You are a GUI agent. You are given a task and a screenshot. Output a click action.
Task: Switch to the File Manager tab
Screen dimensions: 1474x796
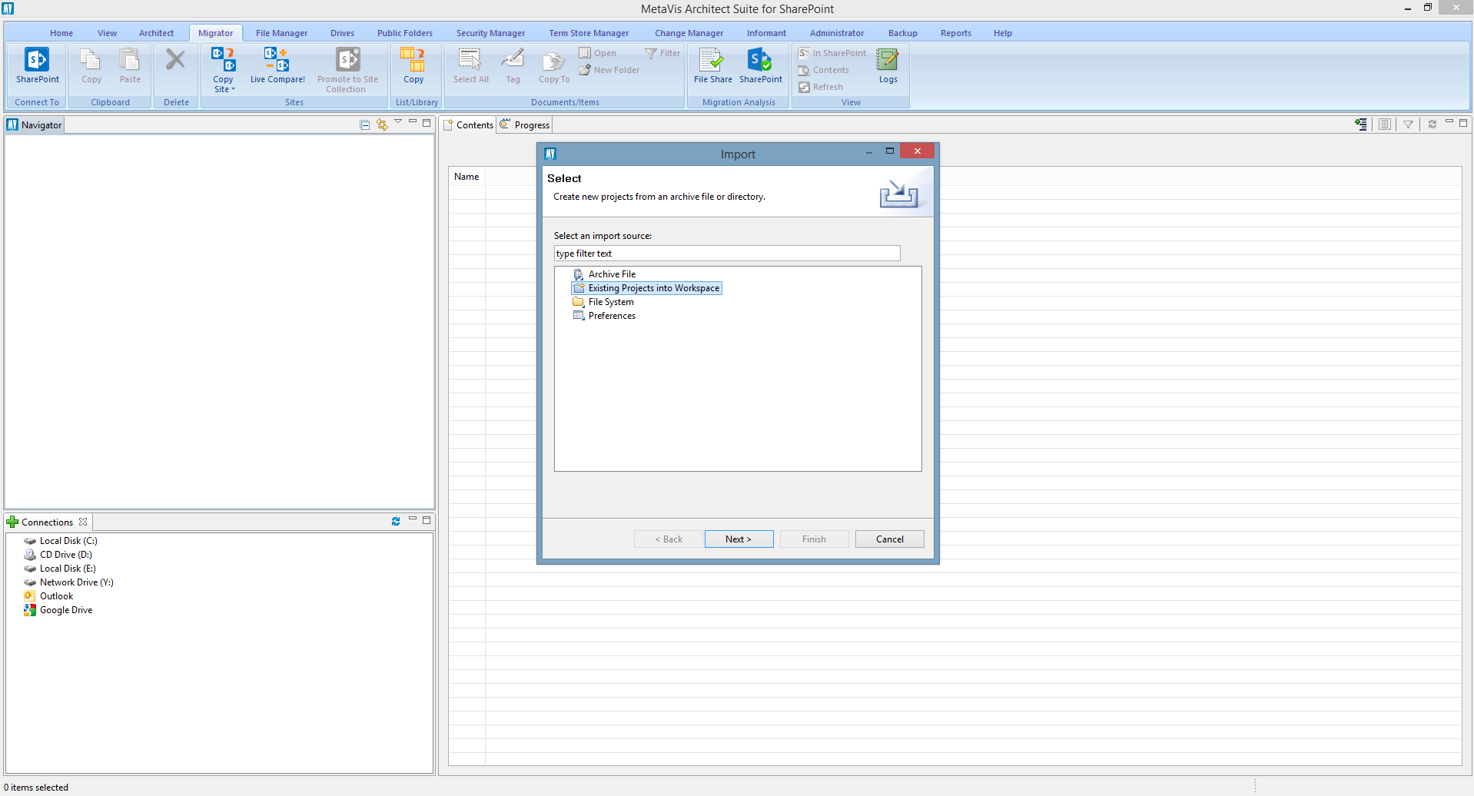[x=281, y=33]
